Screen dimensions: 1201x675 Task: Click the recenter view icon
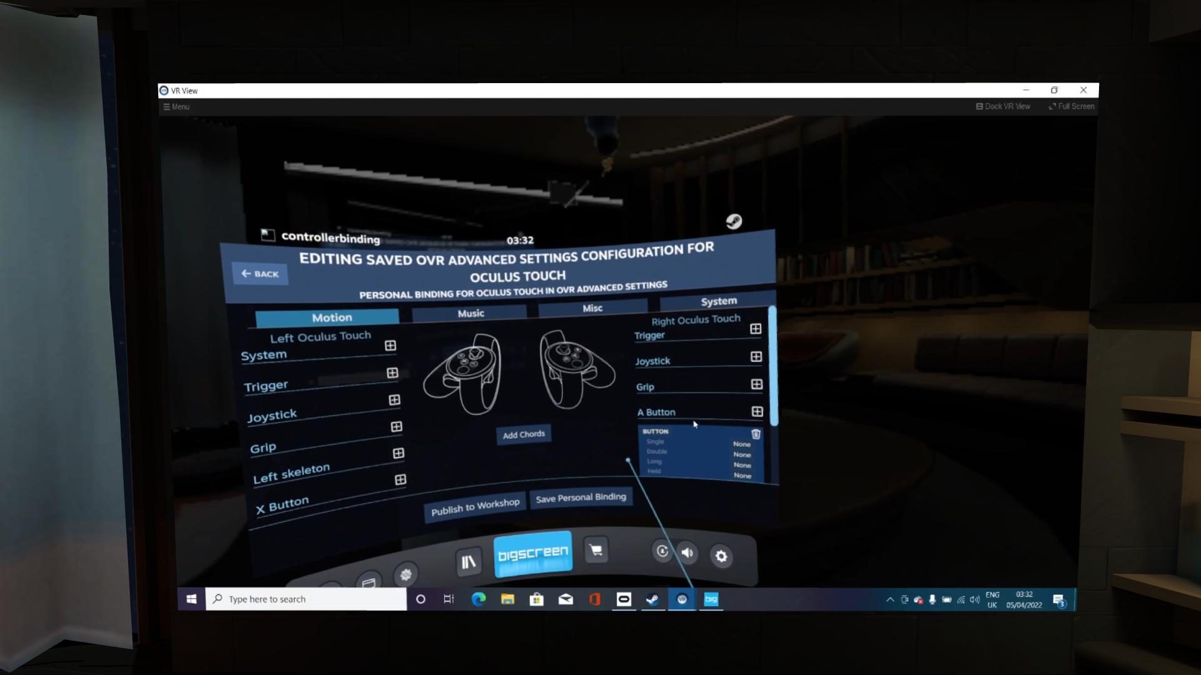(x=662, y=551)
